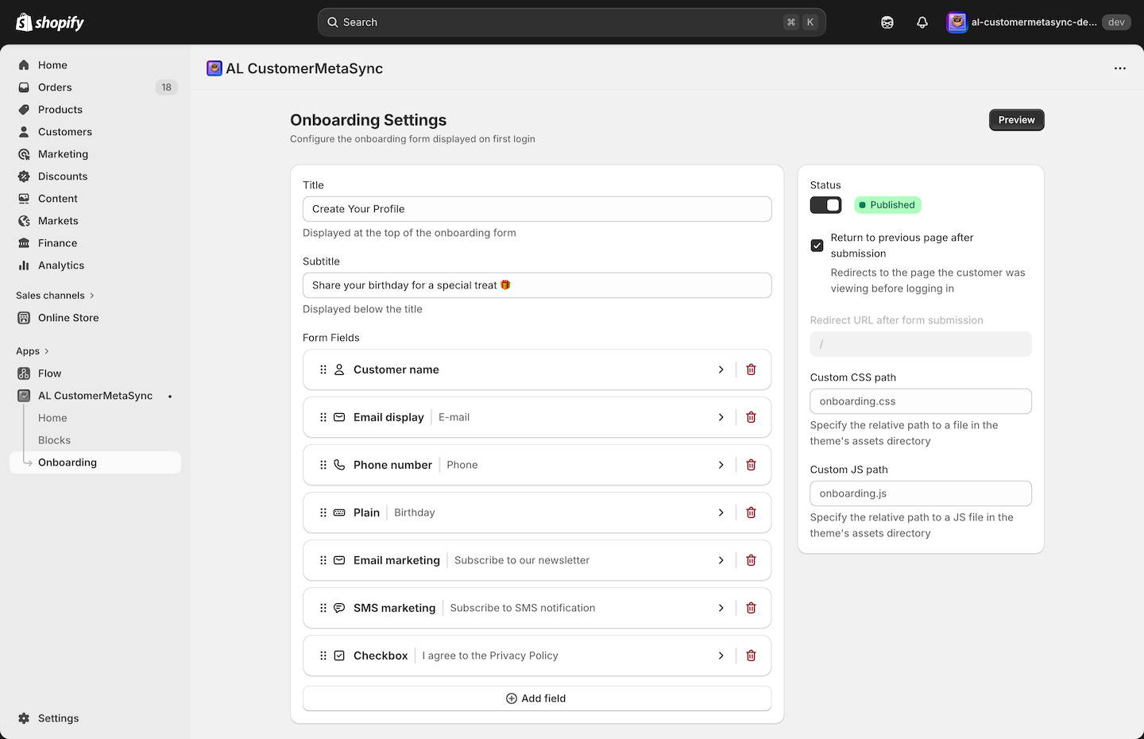Expand the Customer name field
Viewport: 1144px width, 739px height.
pyautogui.click(x=721, y=369)
